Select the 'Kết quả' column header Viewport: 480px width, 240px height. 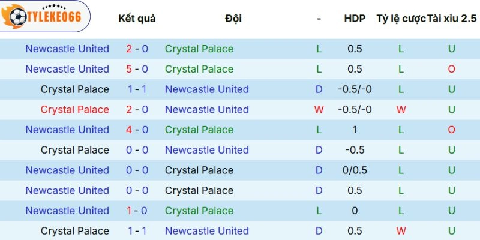coord(137,19)
